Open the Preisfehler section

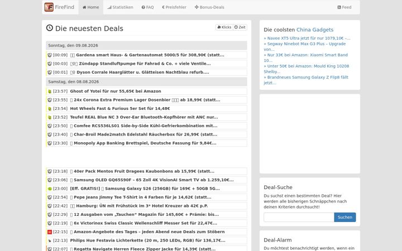click(x=174, y=7)
